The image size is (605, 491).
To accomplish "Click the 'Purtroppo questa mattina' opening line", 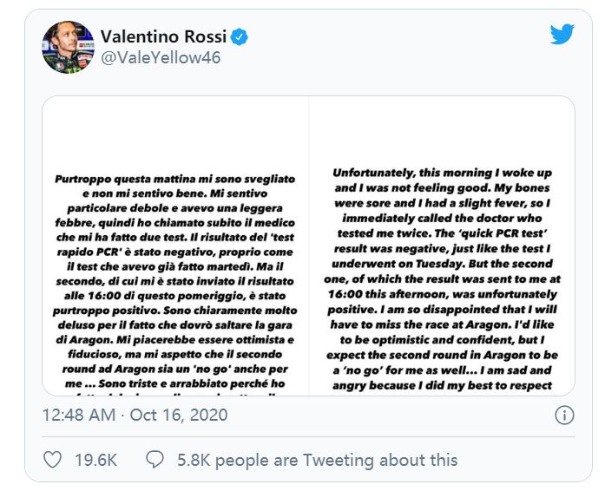I will point(174,175).
